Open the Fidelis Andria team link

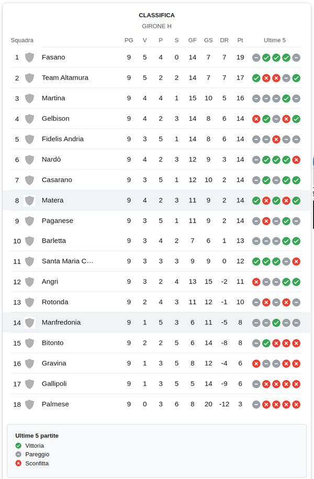pos(63,139)
